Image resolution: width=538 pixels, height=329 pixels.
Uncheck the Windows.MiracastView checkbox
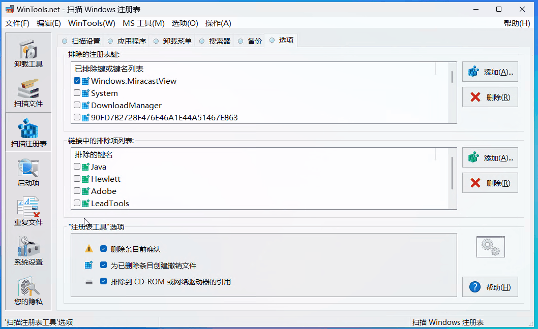[77, 81]
